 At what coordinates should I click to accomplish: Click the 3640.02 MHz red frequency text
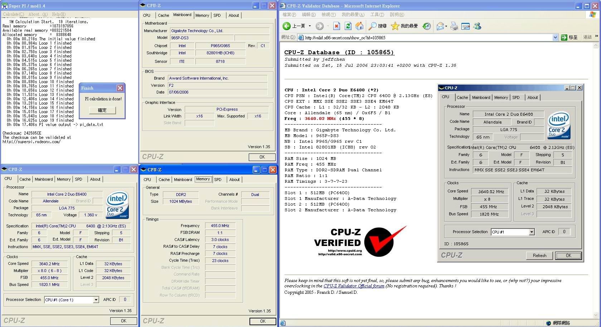point(320,119)
